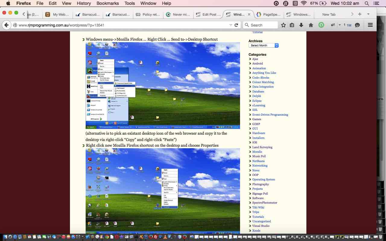Open the Music Poll category link
386x241 pixels.
click(259, 156)
